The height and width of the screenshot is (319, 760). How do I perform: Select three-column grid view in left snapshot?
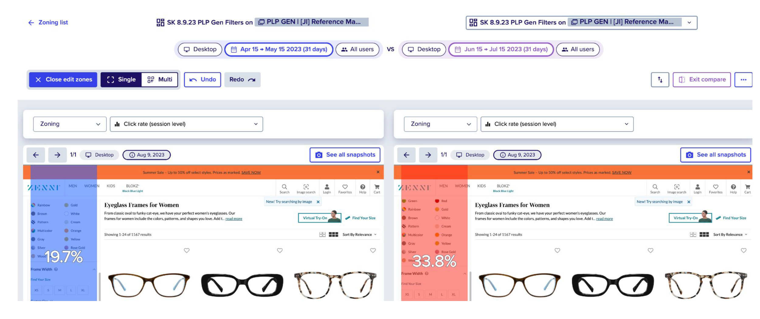(333, 235)
